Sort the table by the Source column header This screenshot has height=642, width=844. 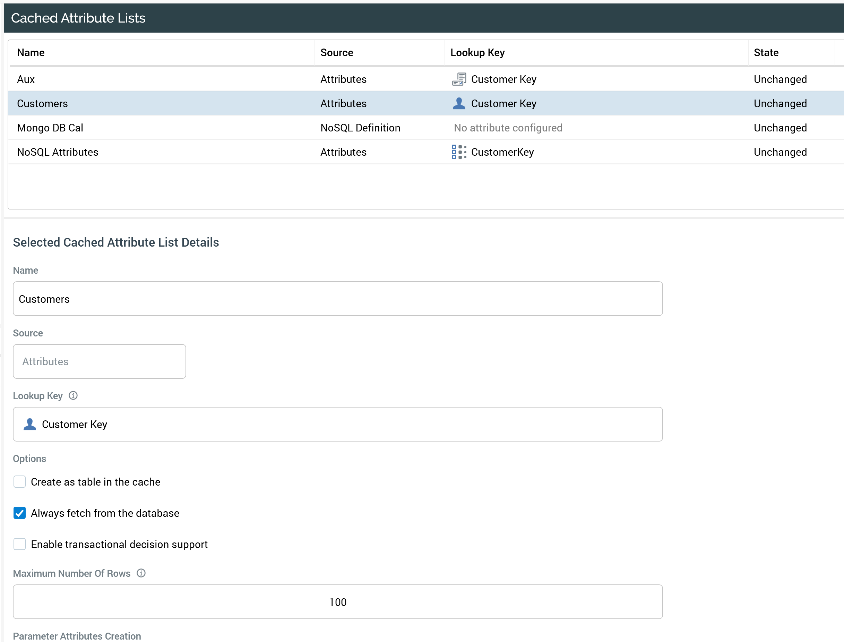[x=337, y=53]
